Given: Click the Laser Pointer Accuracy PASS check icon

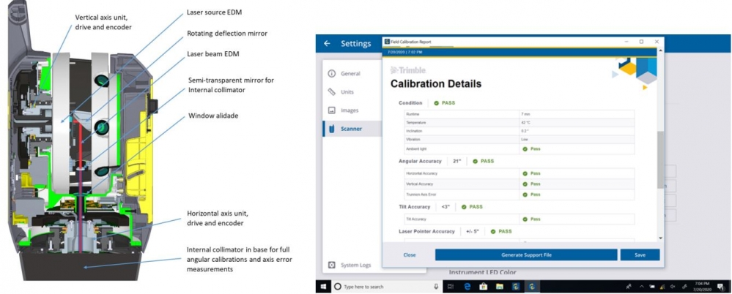Looking at the screenshot, I should [x=493, y=231].
